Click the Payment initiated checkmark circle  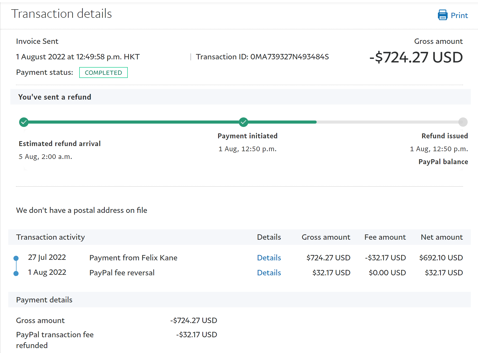coord(243,122)
